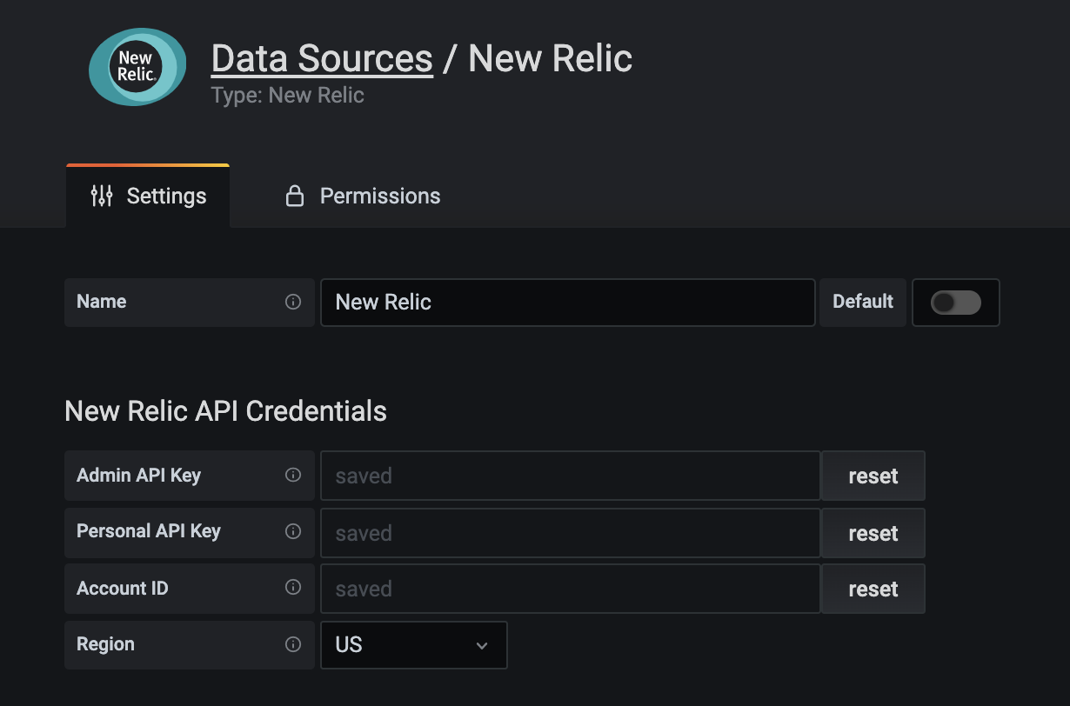Image resolution: width=1070 pixels, height=706 pixels.
Task: Reset the Personal API Key
Action: [873, 533]
